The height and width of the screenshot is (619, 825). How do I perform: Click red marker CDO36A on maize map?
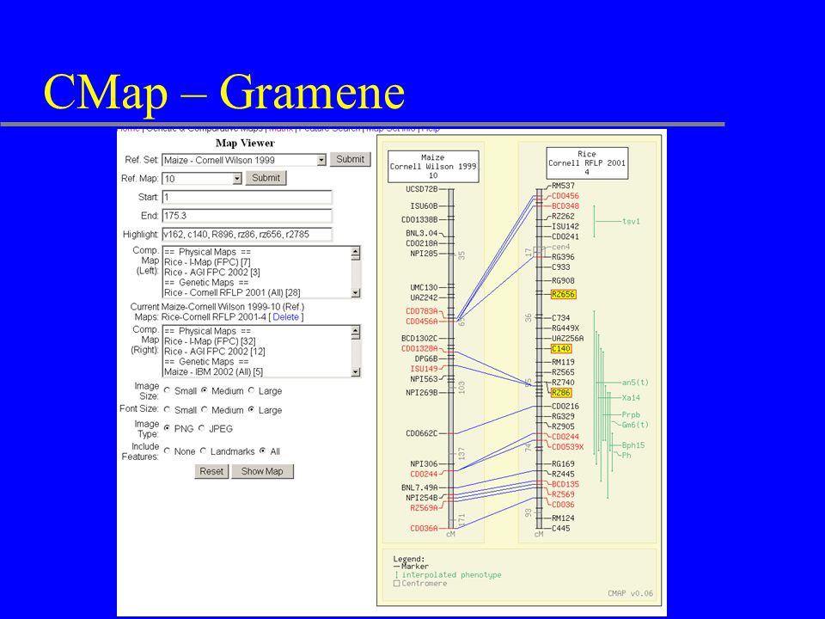point(424,528)
